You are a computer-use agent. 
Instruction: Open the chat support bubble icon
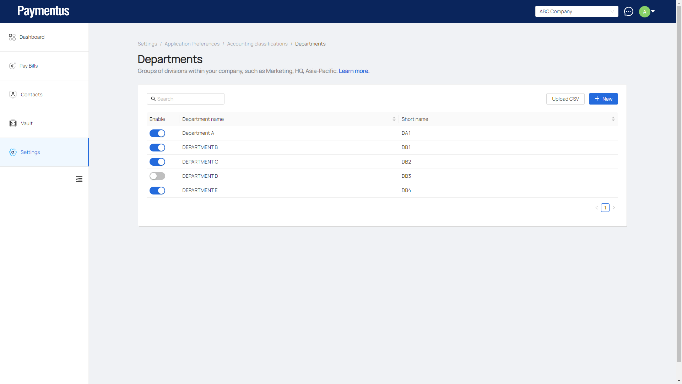[628, 11]
